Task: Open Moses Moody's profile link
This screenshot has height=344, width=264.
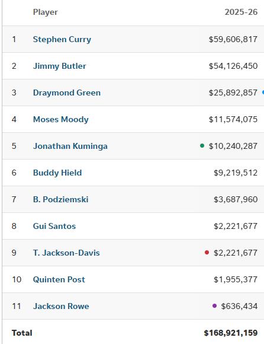Action: pyautogui.click(x=60, y=119)
